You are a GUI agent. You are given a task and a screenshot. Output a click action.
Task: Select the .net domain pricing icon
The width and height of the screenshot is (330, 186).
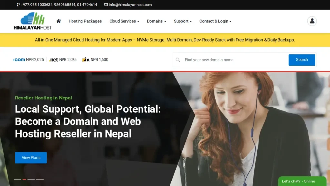click(x=53, y=59)
